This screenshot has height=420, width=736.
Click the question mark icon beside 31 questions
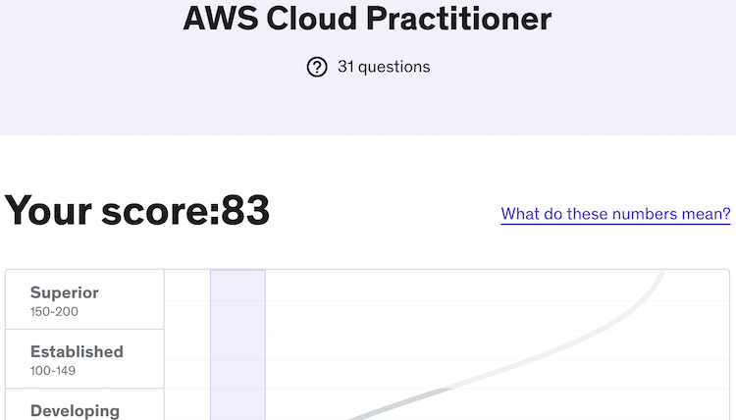(x=317, y=67)
